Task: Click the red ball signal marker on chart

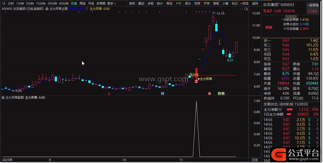Action: point(196,81)
